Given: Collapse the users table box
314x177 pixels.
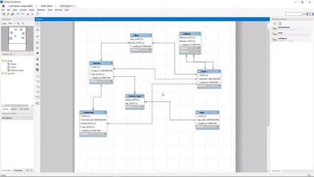Looking at the screenshot, I should (219, 71).
